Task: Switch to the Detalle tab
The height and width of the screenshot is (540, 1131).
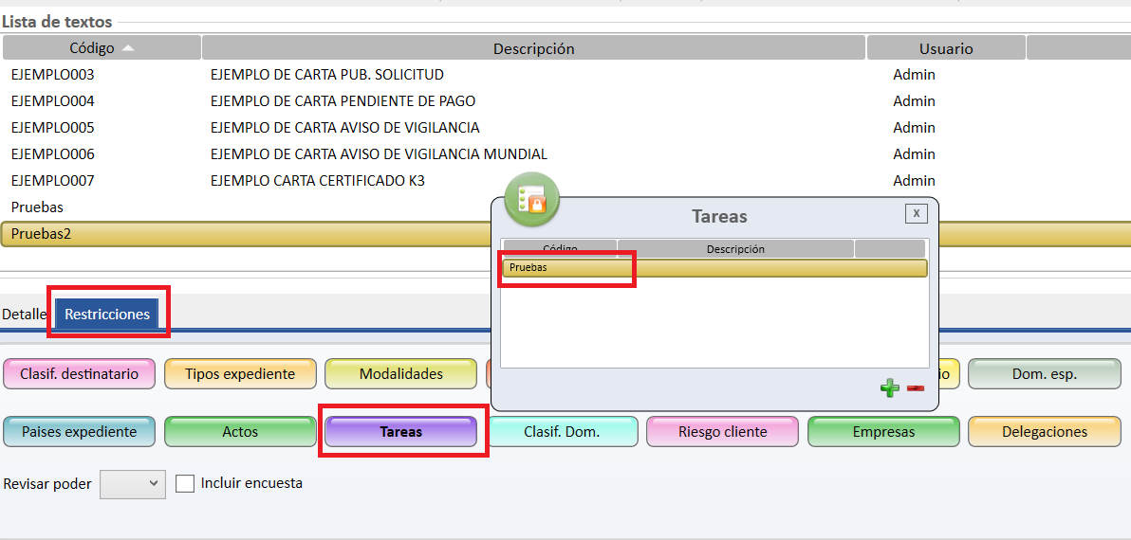Action: [x=25, y=314]
